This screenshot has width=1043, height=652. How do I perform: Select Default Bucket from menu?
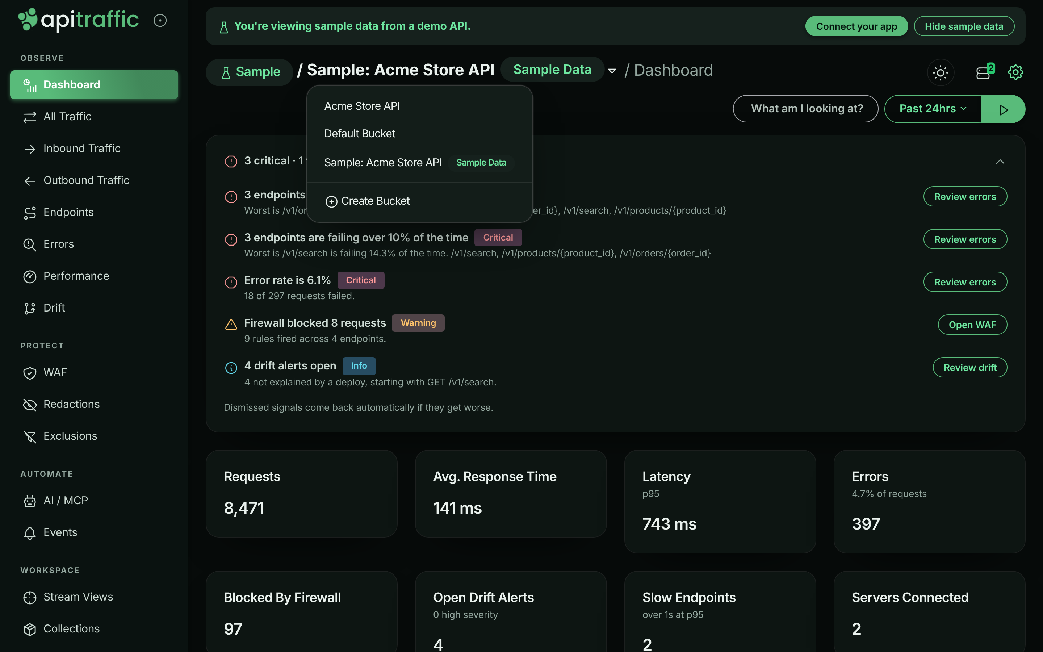coord(419,134)
